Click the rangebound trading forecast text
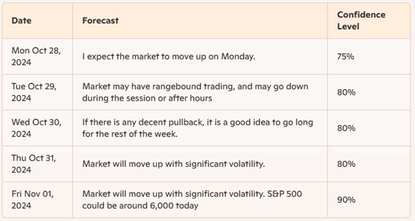Viewport: 415px width, 221px height. point(195,92)
